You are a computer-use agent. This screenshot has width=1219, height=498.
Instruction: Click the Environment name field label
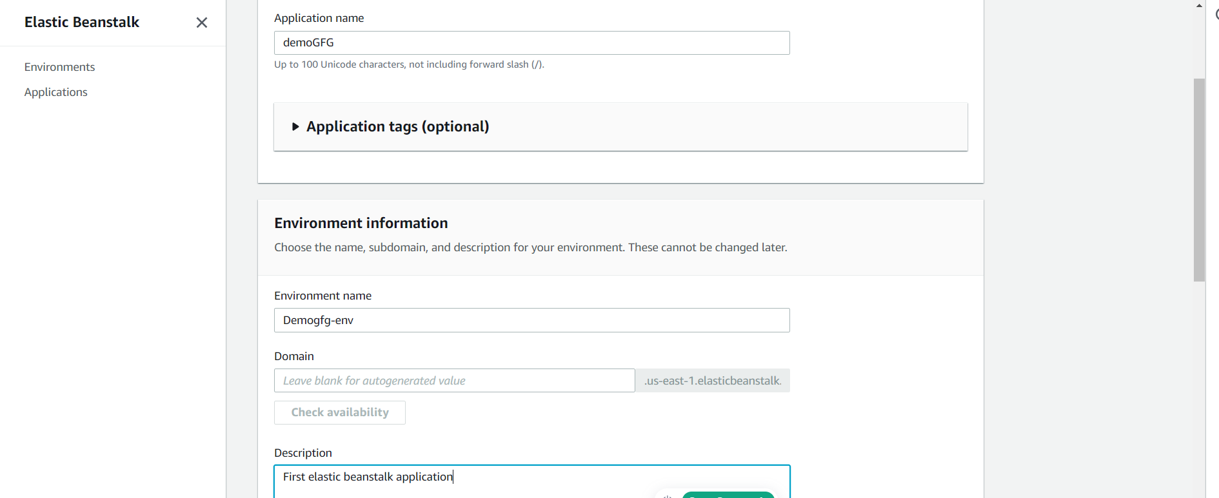click(322, 296)
